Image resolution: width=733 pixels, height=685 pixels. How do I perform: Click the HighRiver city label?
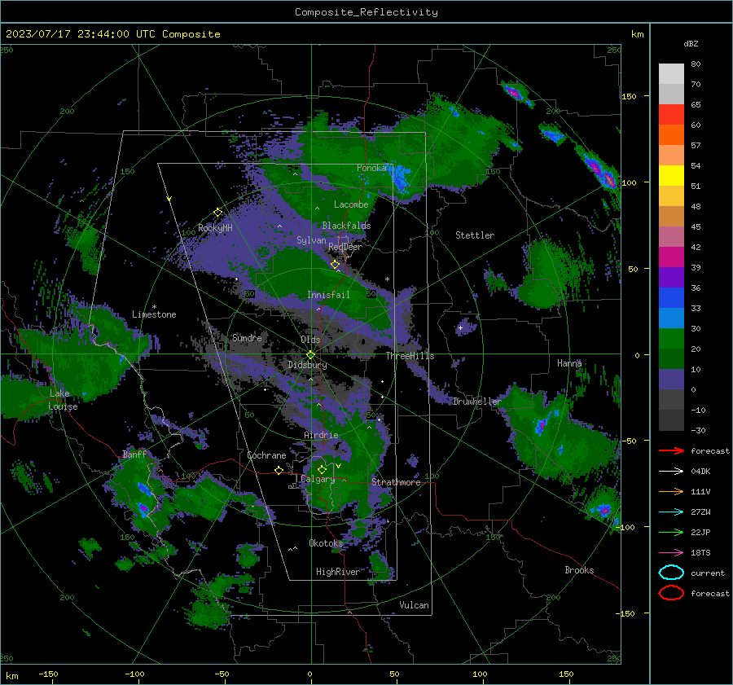point(338,572)
